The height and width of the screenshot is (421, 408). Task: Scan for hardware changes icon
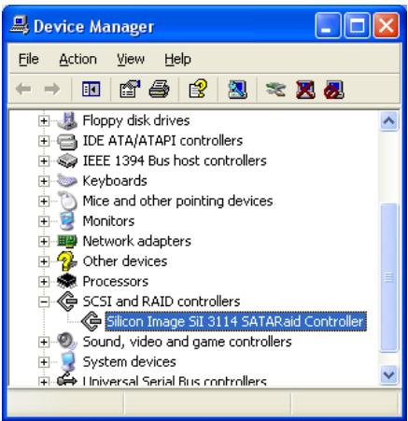click(x=237, y=90)
